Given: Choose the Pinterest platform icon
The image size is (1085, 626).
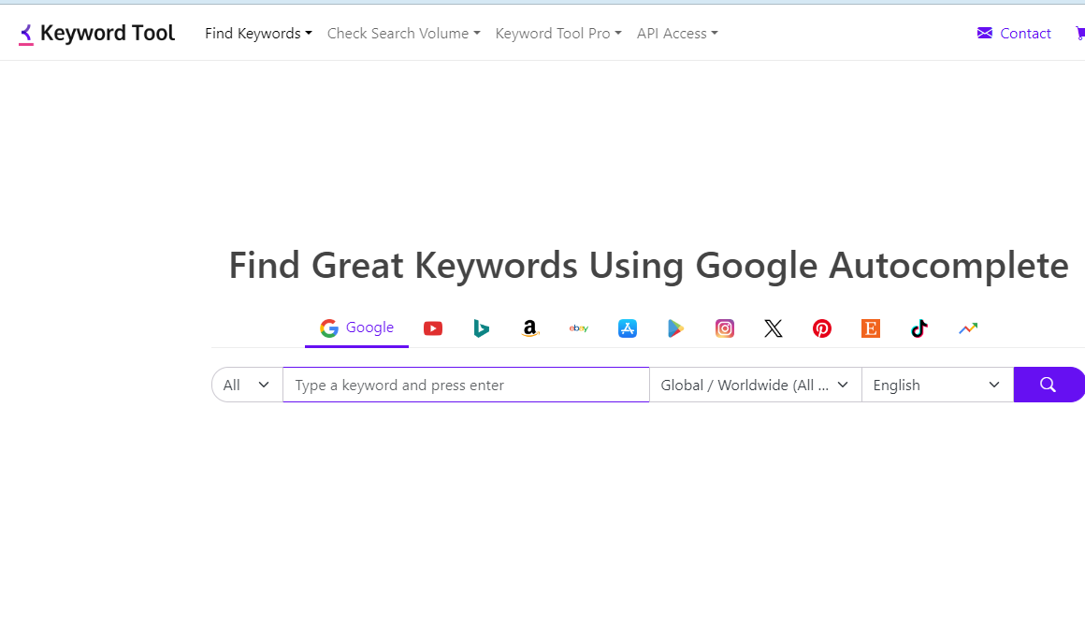Looking at the screenshot, I should [x=822, y=328].
